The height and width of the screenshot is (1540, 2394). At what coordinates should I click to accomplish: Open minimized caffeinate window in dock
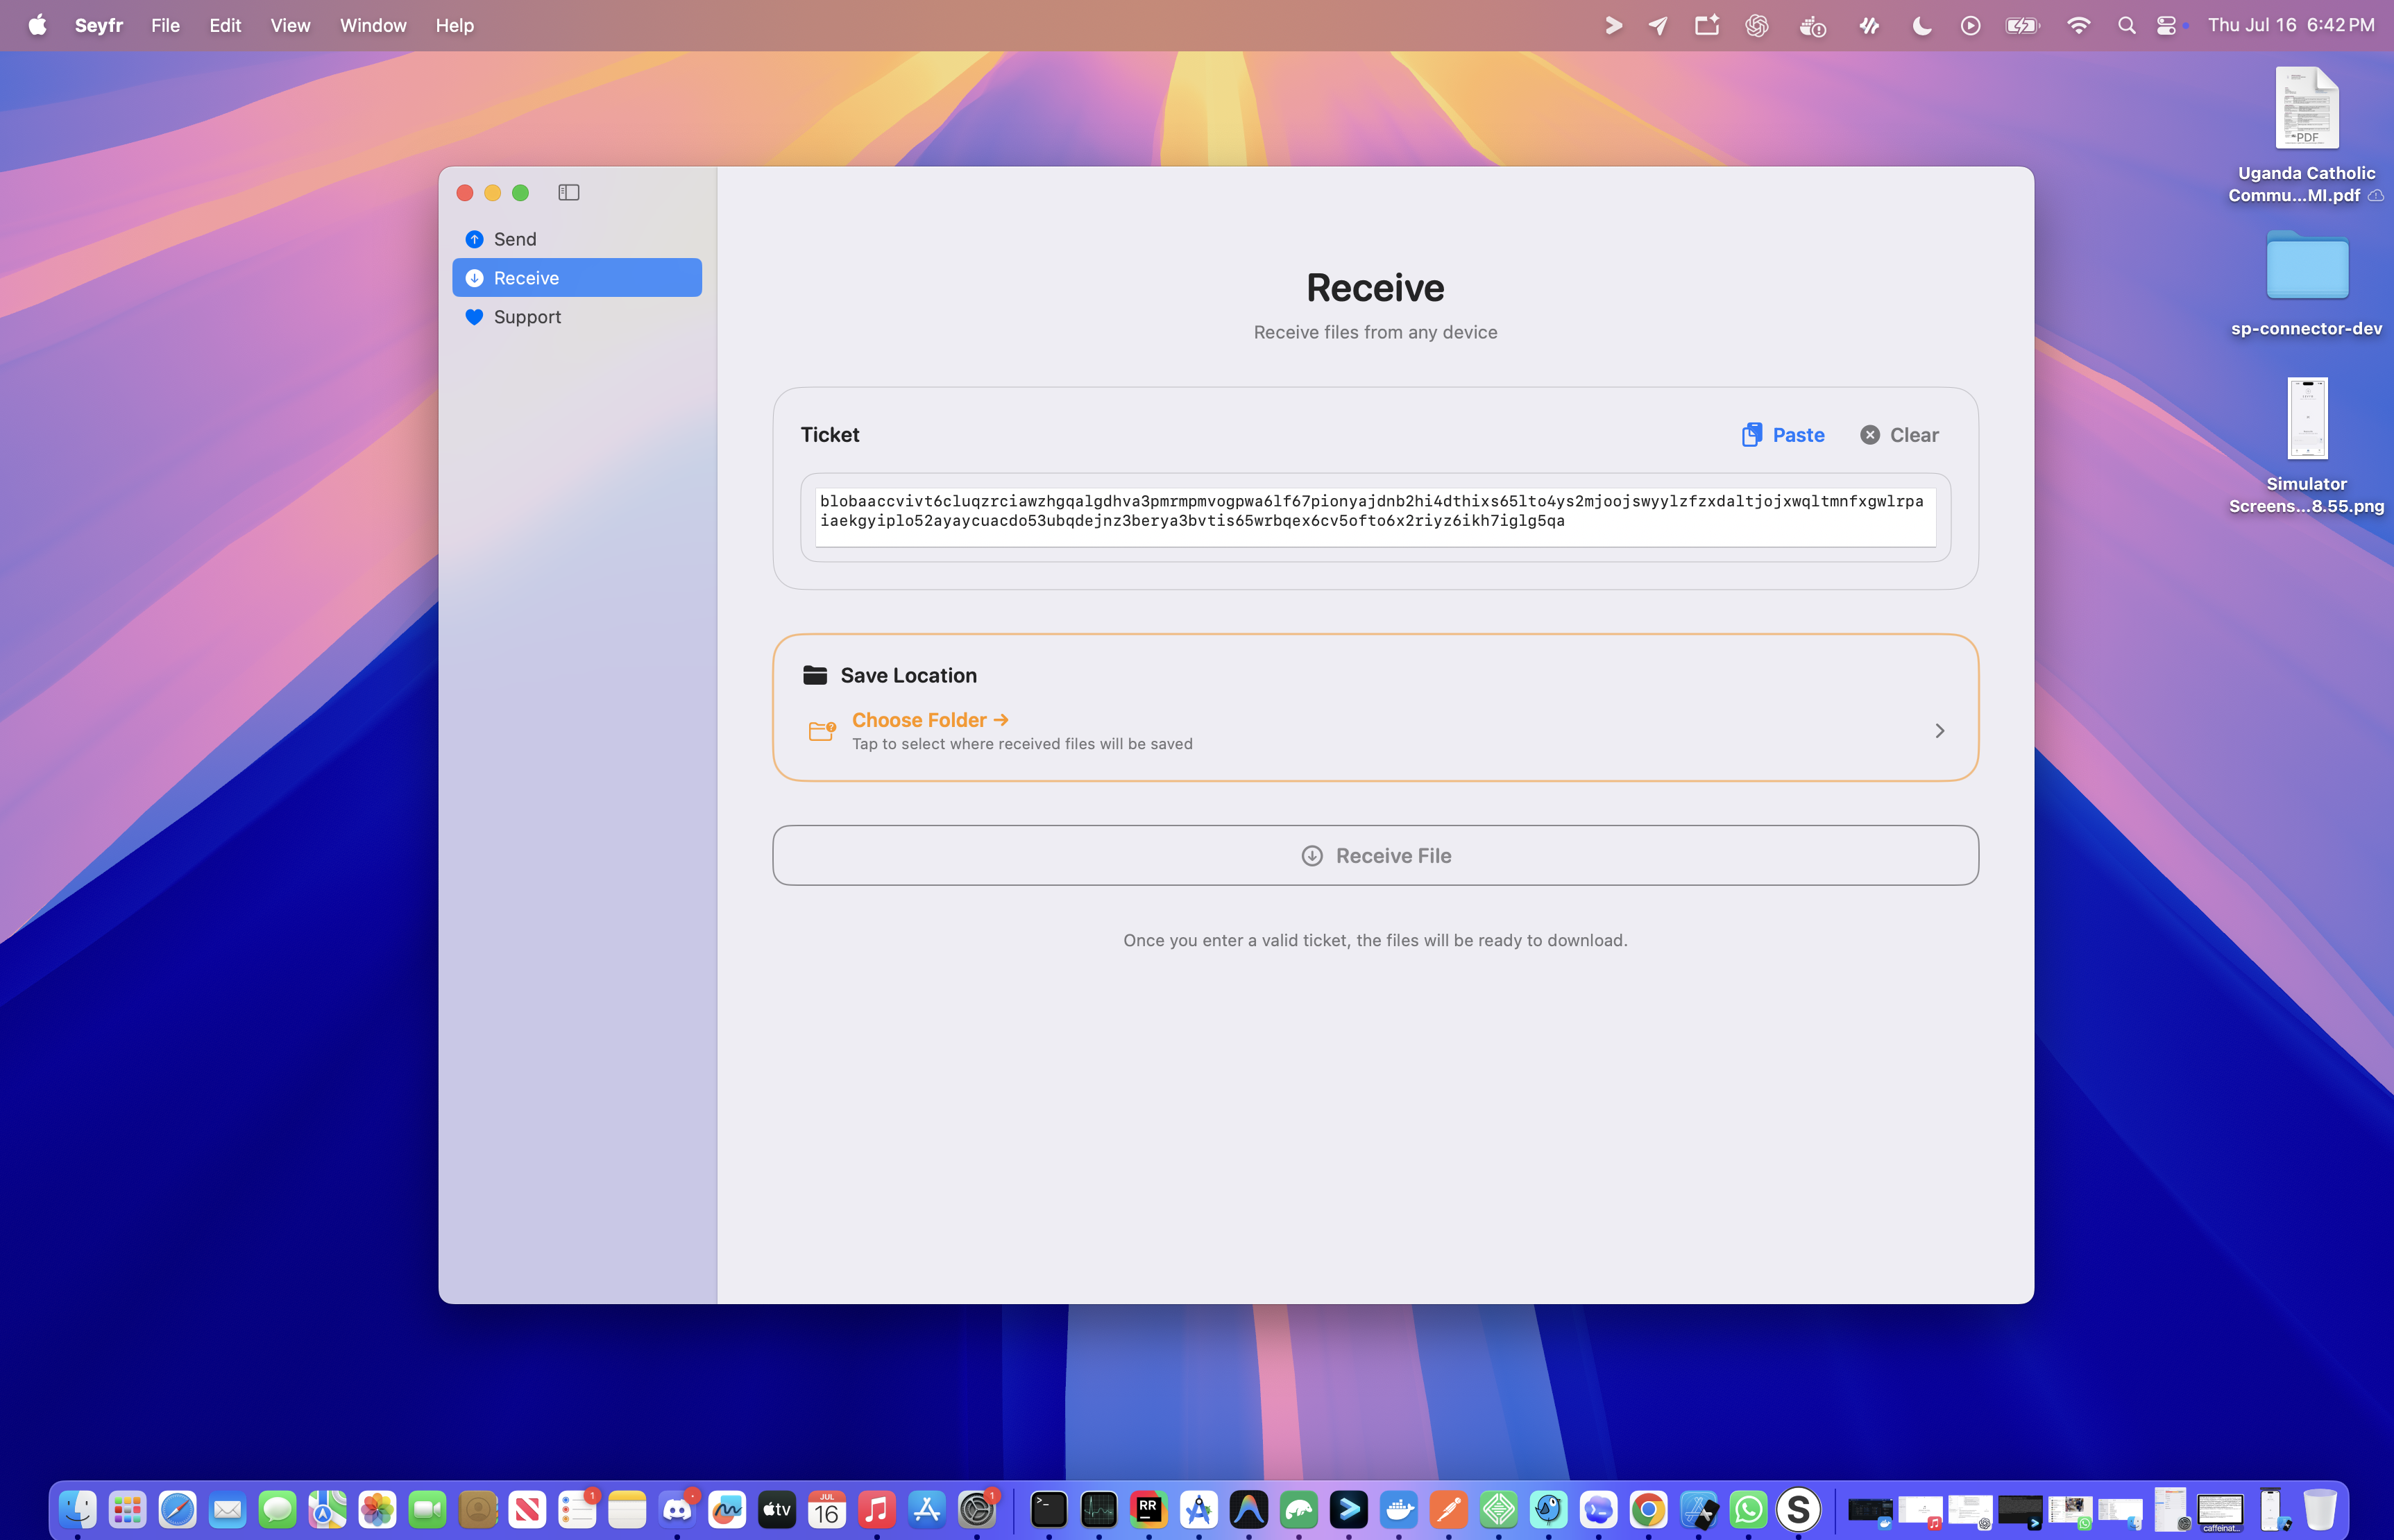(x=2221, y=1511)
